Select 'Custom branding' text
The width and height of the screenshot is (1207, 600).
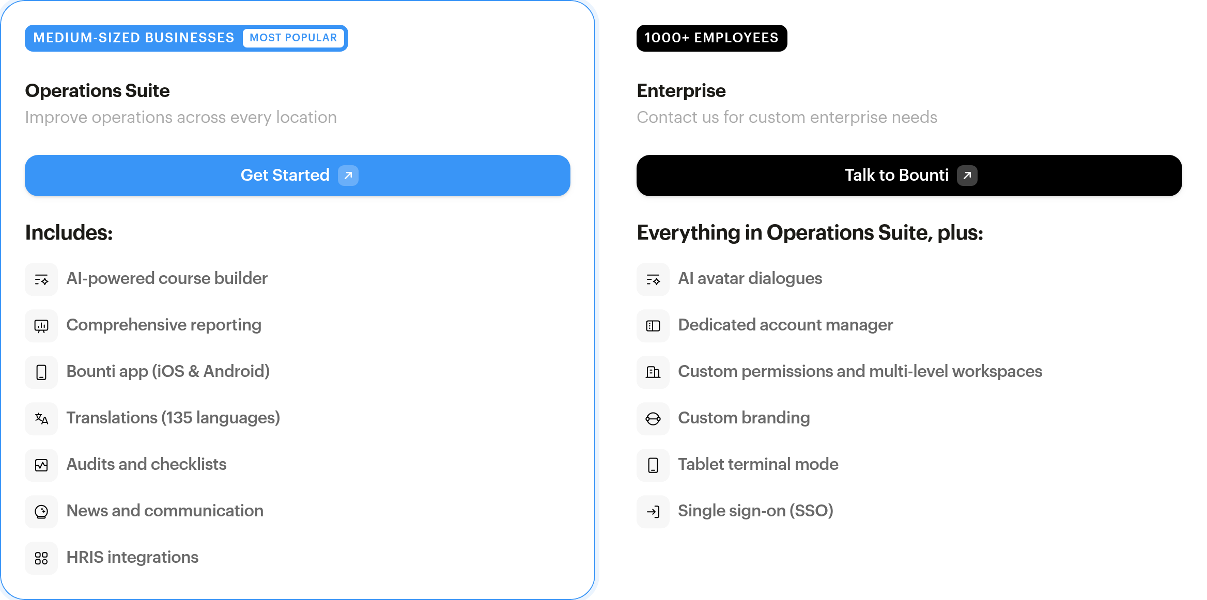pos(744,418)
